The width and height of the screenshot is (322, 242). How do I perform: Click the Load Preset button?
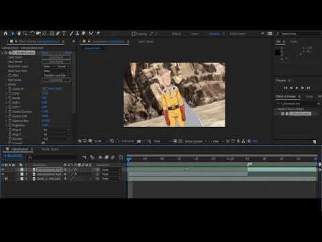point(56,57)
